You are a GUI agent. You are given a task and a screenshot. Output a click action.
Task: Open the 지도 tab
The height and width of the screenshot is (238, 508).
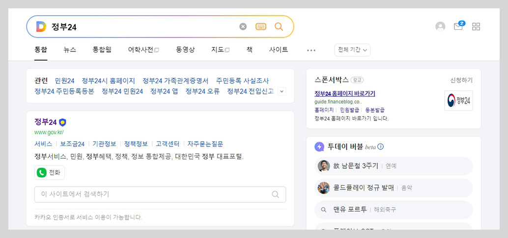[220, 50]
